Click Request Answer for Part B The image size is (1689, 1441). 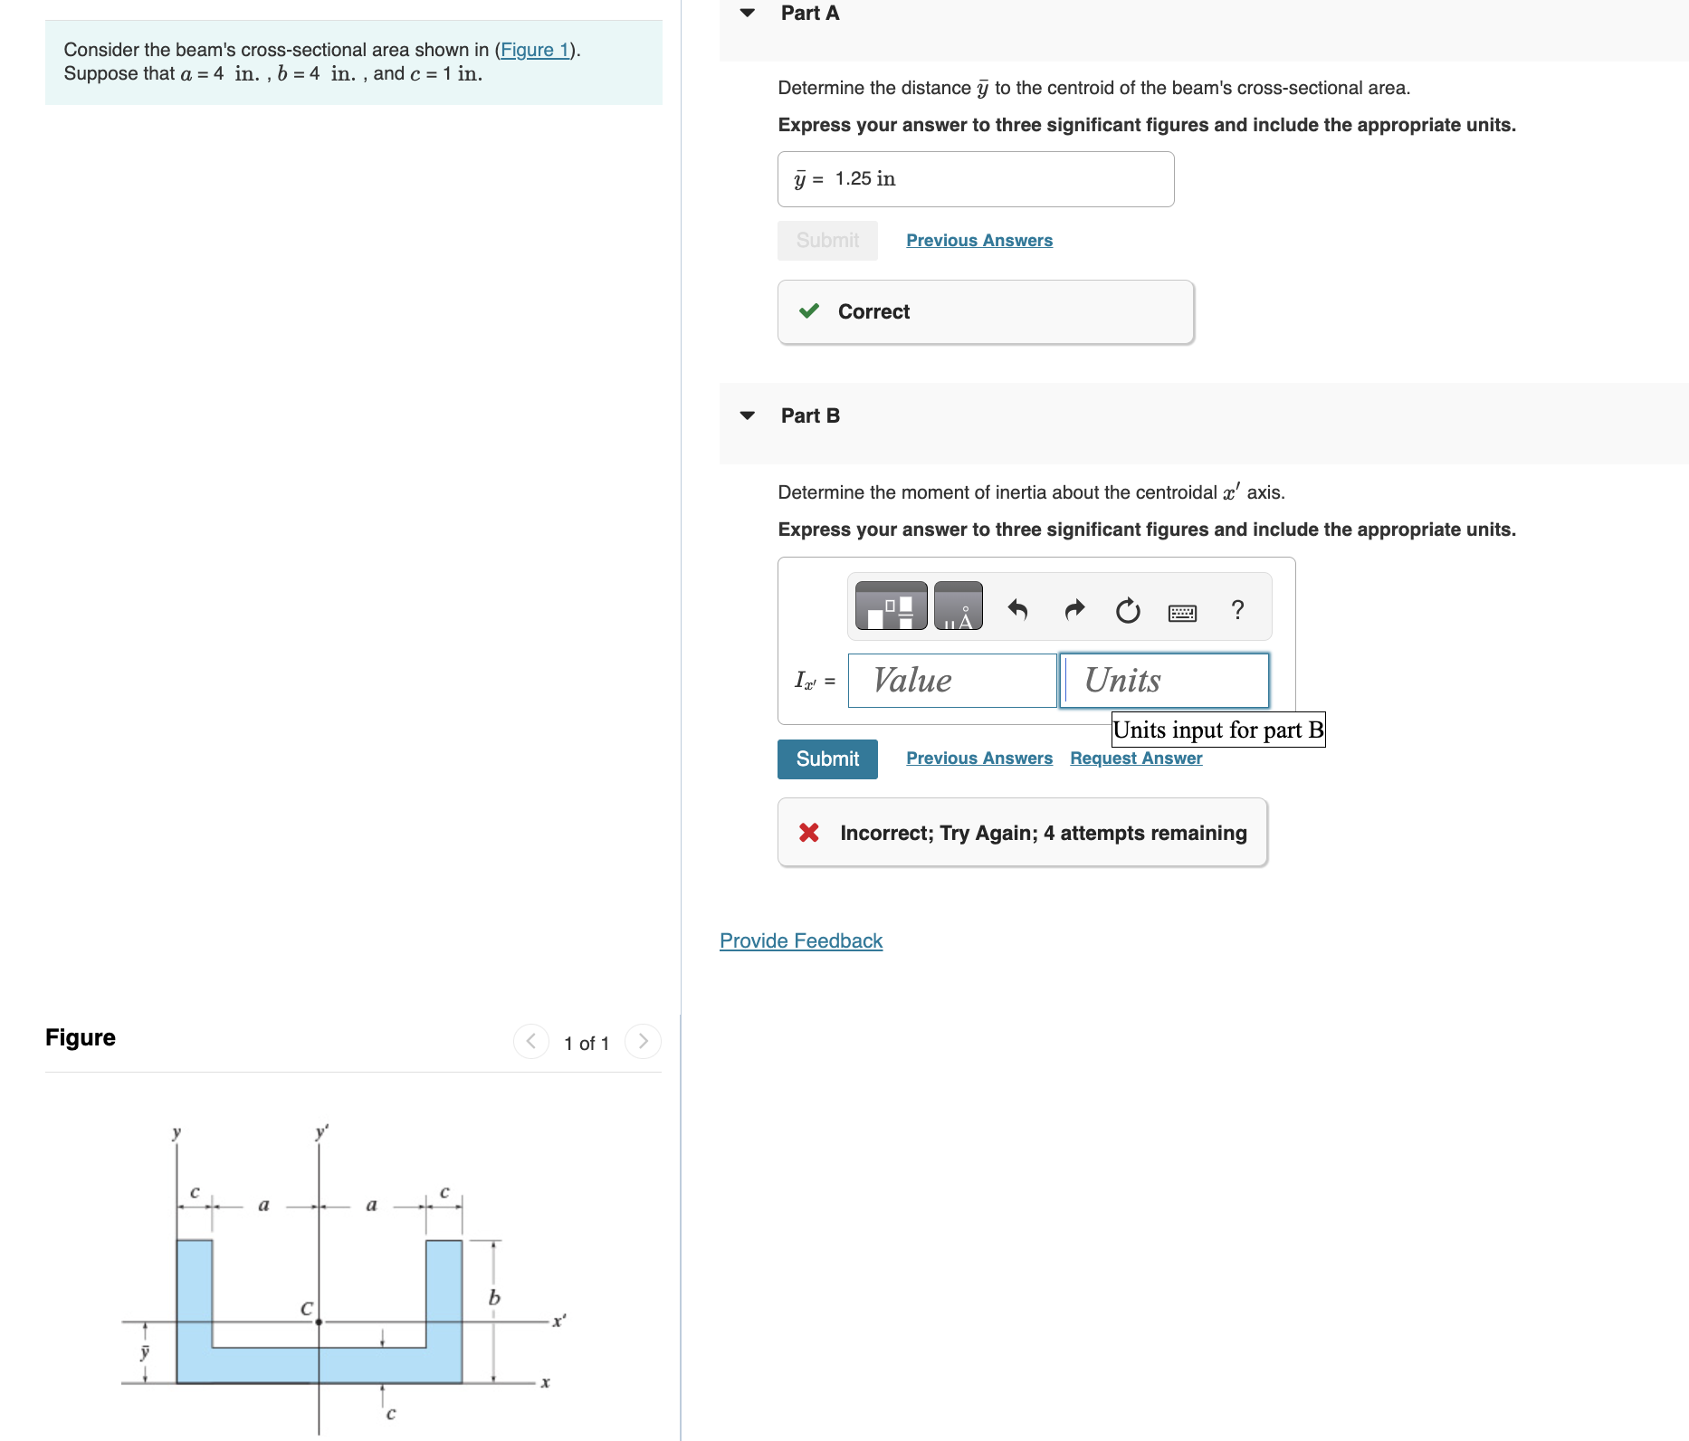pyautogui.click(x=1135, y=758)
